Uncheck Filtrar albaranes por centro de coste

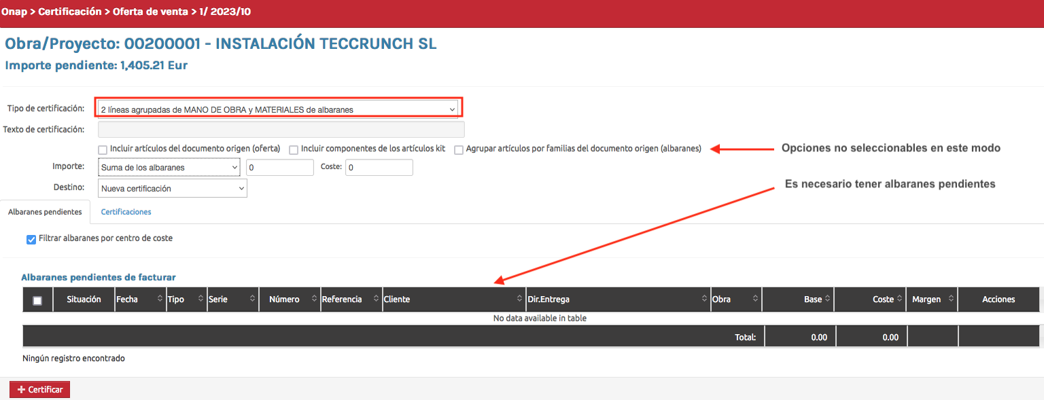31,239
